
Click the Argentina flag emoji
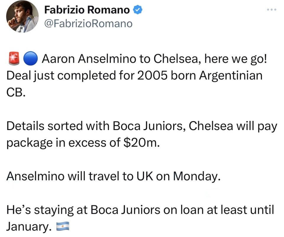(x=63, y=226)
